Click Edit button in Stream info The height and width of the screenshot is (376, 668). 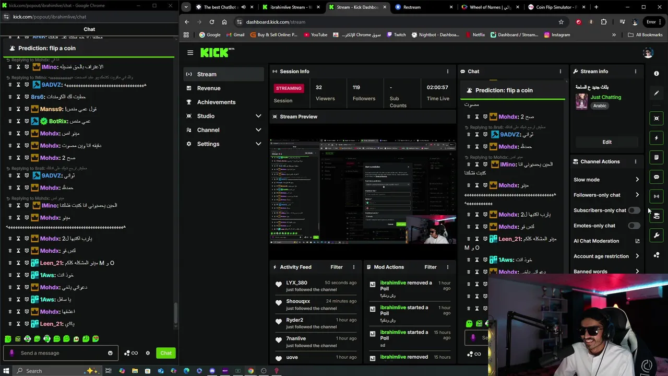[607, 142]
